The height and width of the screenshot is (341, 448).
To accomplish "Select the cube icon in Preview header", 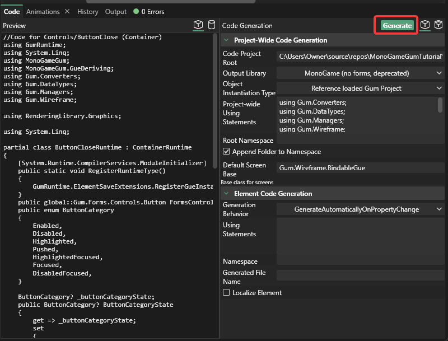I will 198,25.
